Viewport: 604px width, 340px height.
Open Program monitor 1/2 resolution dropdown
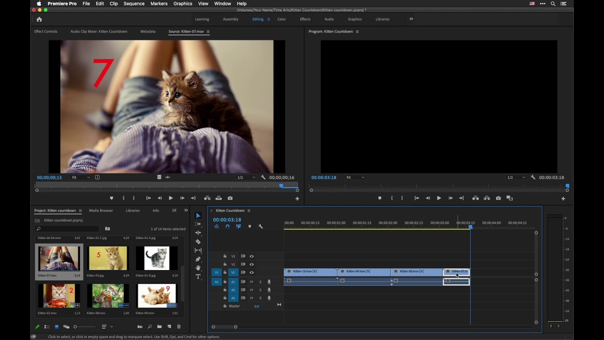pyautogui.click(x=516, y=177)
